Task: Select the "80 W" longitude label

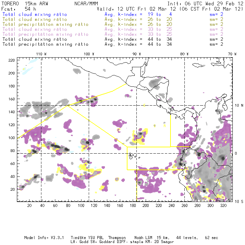Action: (184, 54)
